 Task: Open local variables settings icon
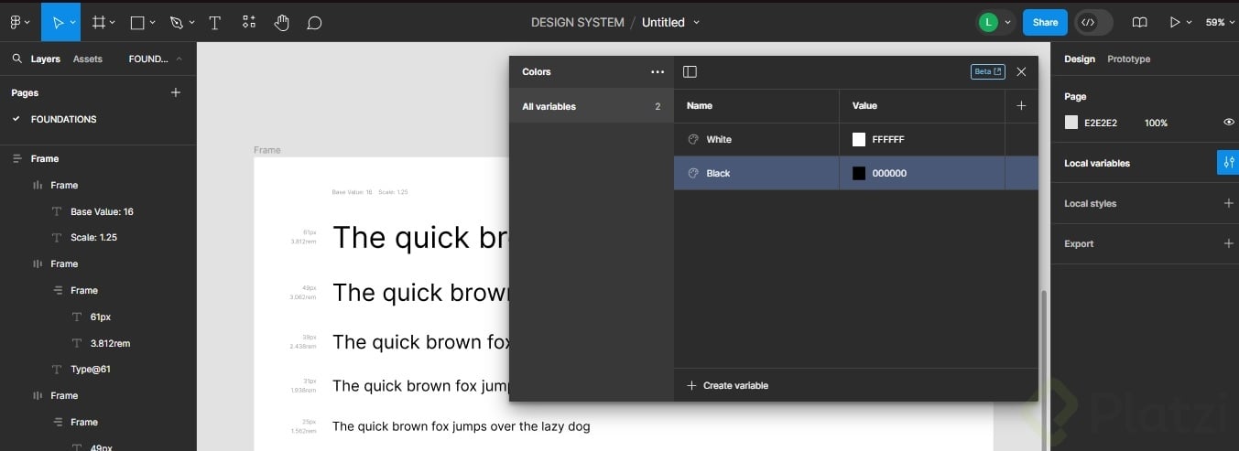pyautogui.click(x=1228, y=163)
